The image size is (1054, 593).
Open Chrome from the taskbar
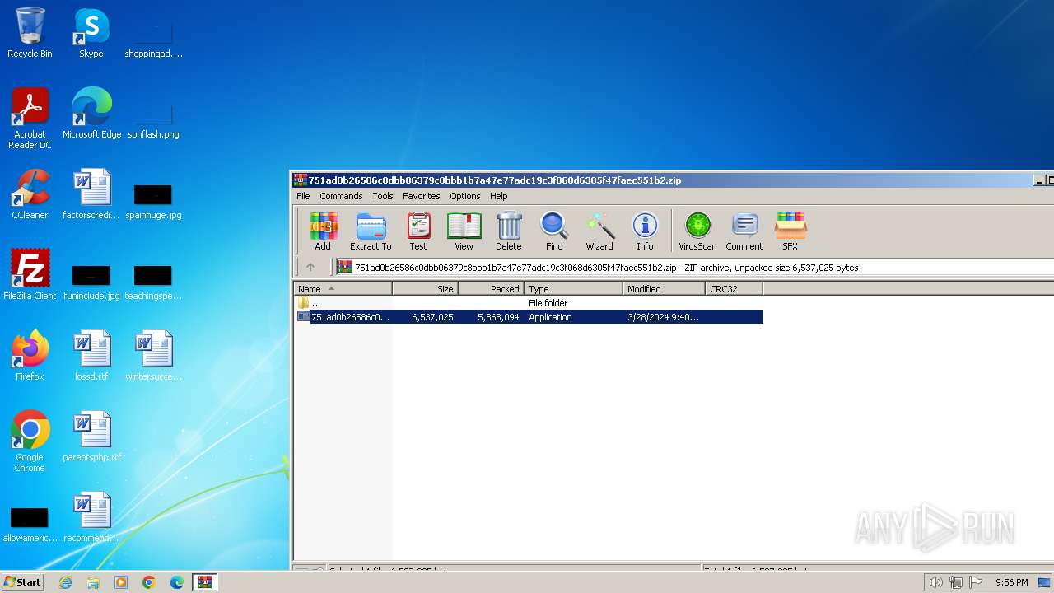pos(149,582)
